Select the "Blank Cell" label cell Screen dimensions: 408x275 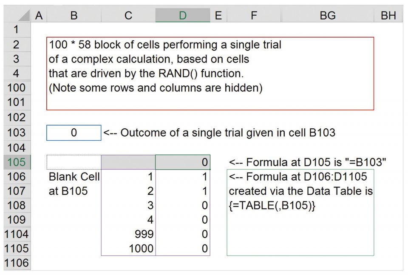click(74, 177)
